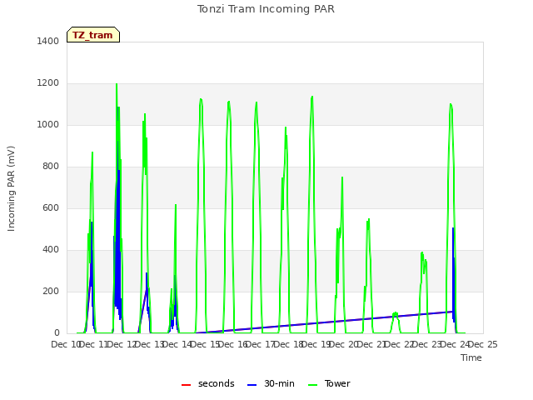Click the 800 y-axis tick label
Image resolution: width=533 pixels, height=400 pixels.
tap(51, 167)
